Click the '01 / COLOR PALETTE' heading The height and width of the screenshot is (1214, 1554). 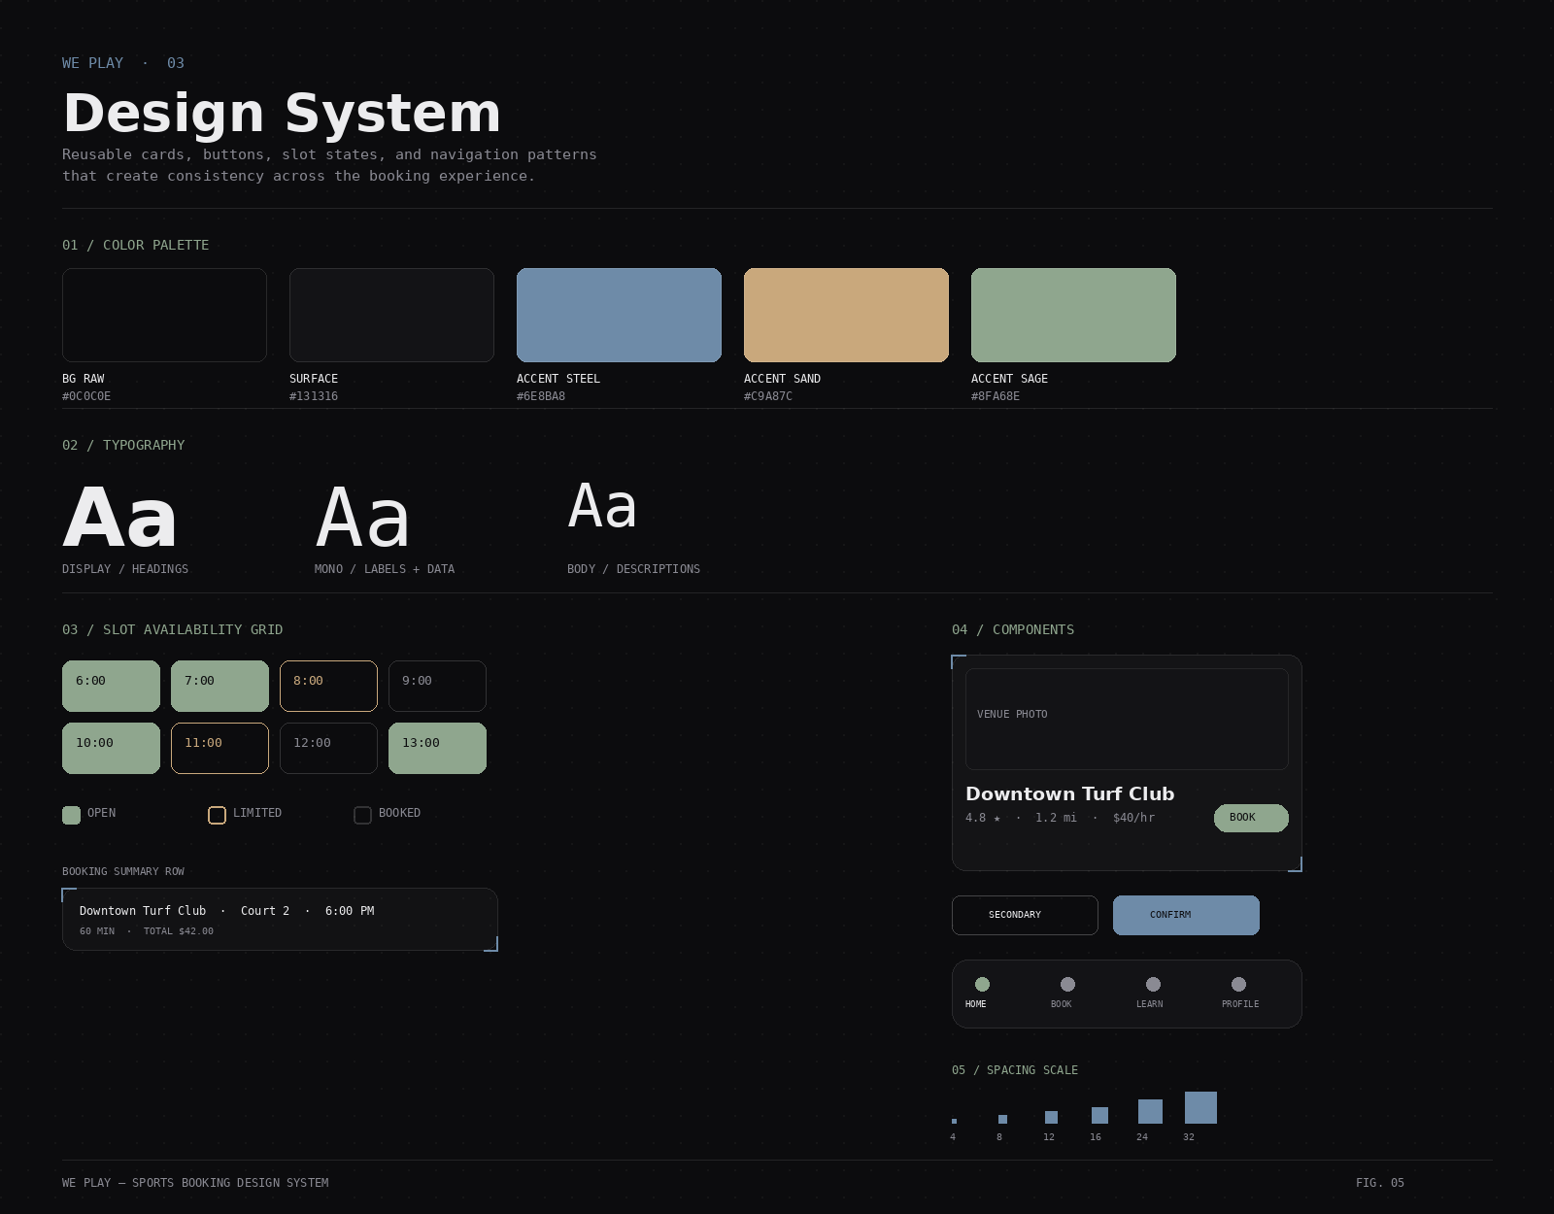click(135, 245)
